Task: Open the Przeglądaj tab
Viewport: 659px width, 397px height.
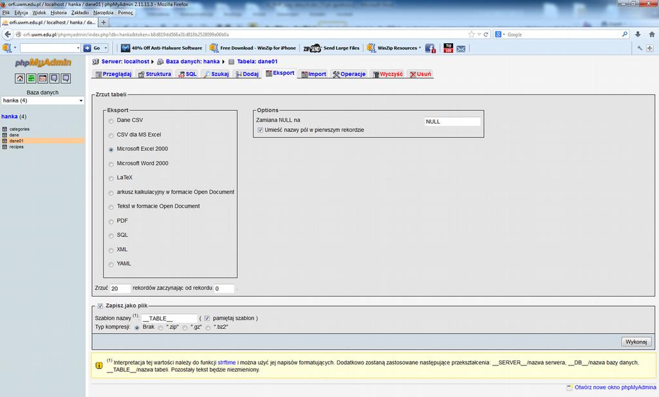Action: [113, 74]
